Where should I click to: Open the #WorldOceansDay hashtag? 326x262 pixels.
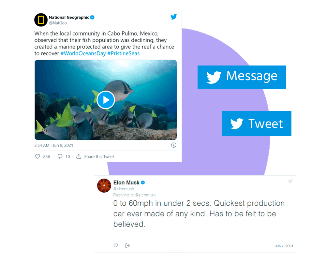(x=83, y=53)
